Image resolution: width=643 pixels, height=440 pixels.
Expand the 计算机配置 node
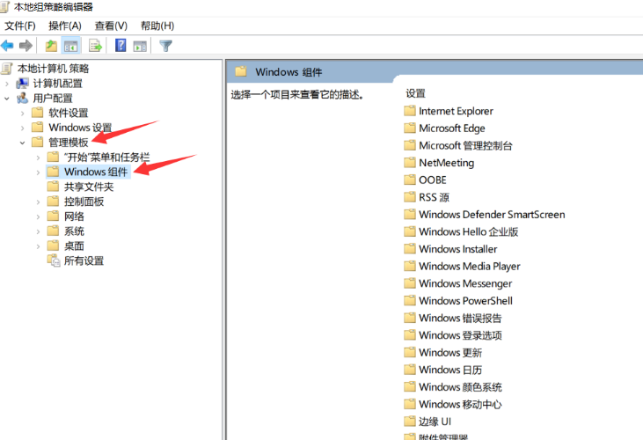[6, 84]
